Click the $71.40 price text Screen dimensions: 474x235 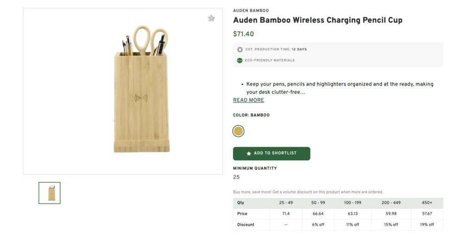point(243,34)
